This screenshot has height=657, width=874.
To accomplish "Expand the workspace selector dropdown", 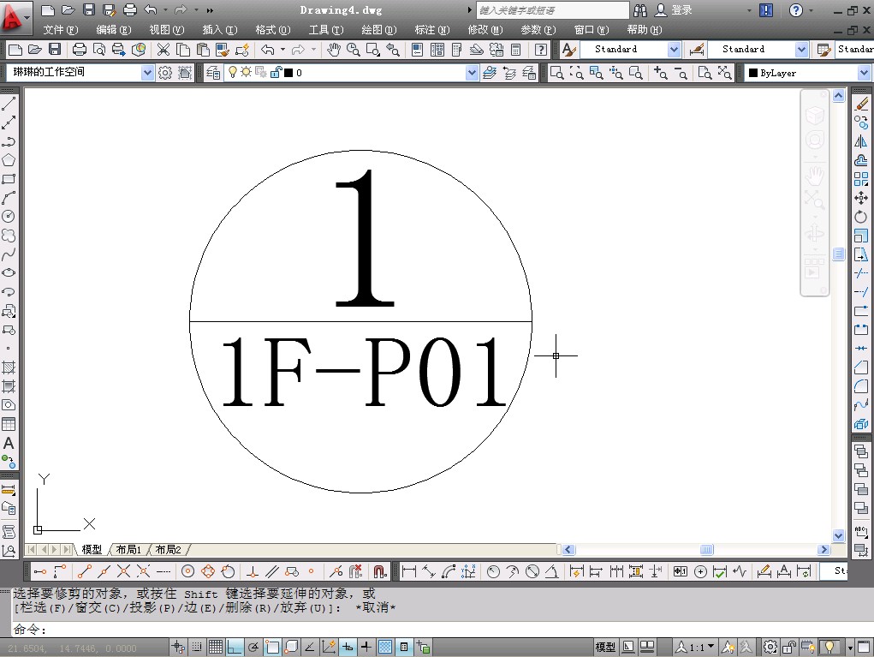I will click(x=146, y=74).
